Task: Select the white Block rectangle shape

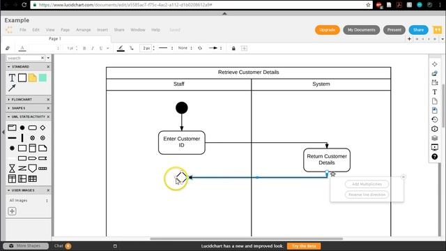Action: 22,77
